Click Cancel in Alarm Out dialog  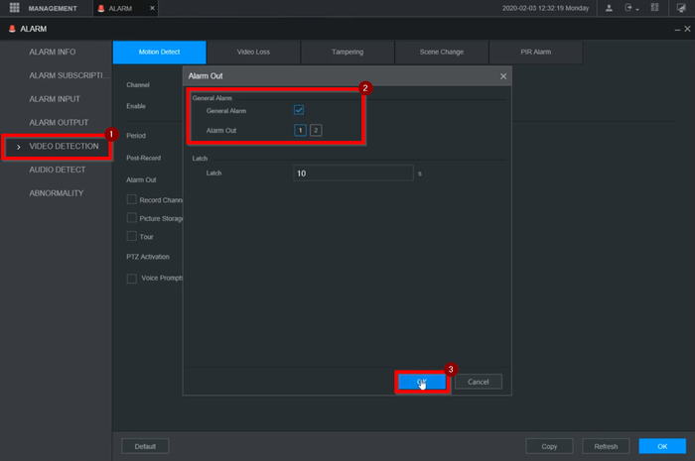pyautogui.click(x=479, y=382)
